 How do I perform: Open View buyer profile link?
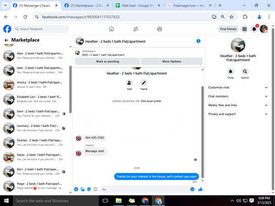point(151,101)
